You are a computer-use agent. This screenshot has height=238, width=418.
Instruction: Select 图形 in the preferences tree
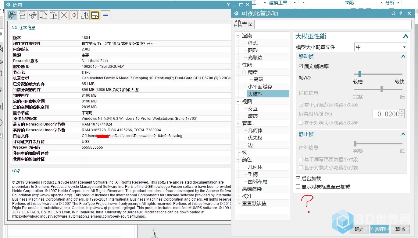[x=253, y=50]
